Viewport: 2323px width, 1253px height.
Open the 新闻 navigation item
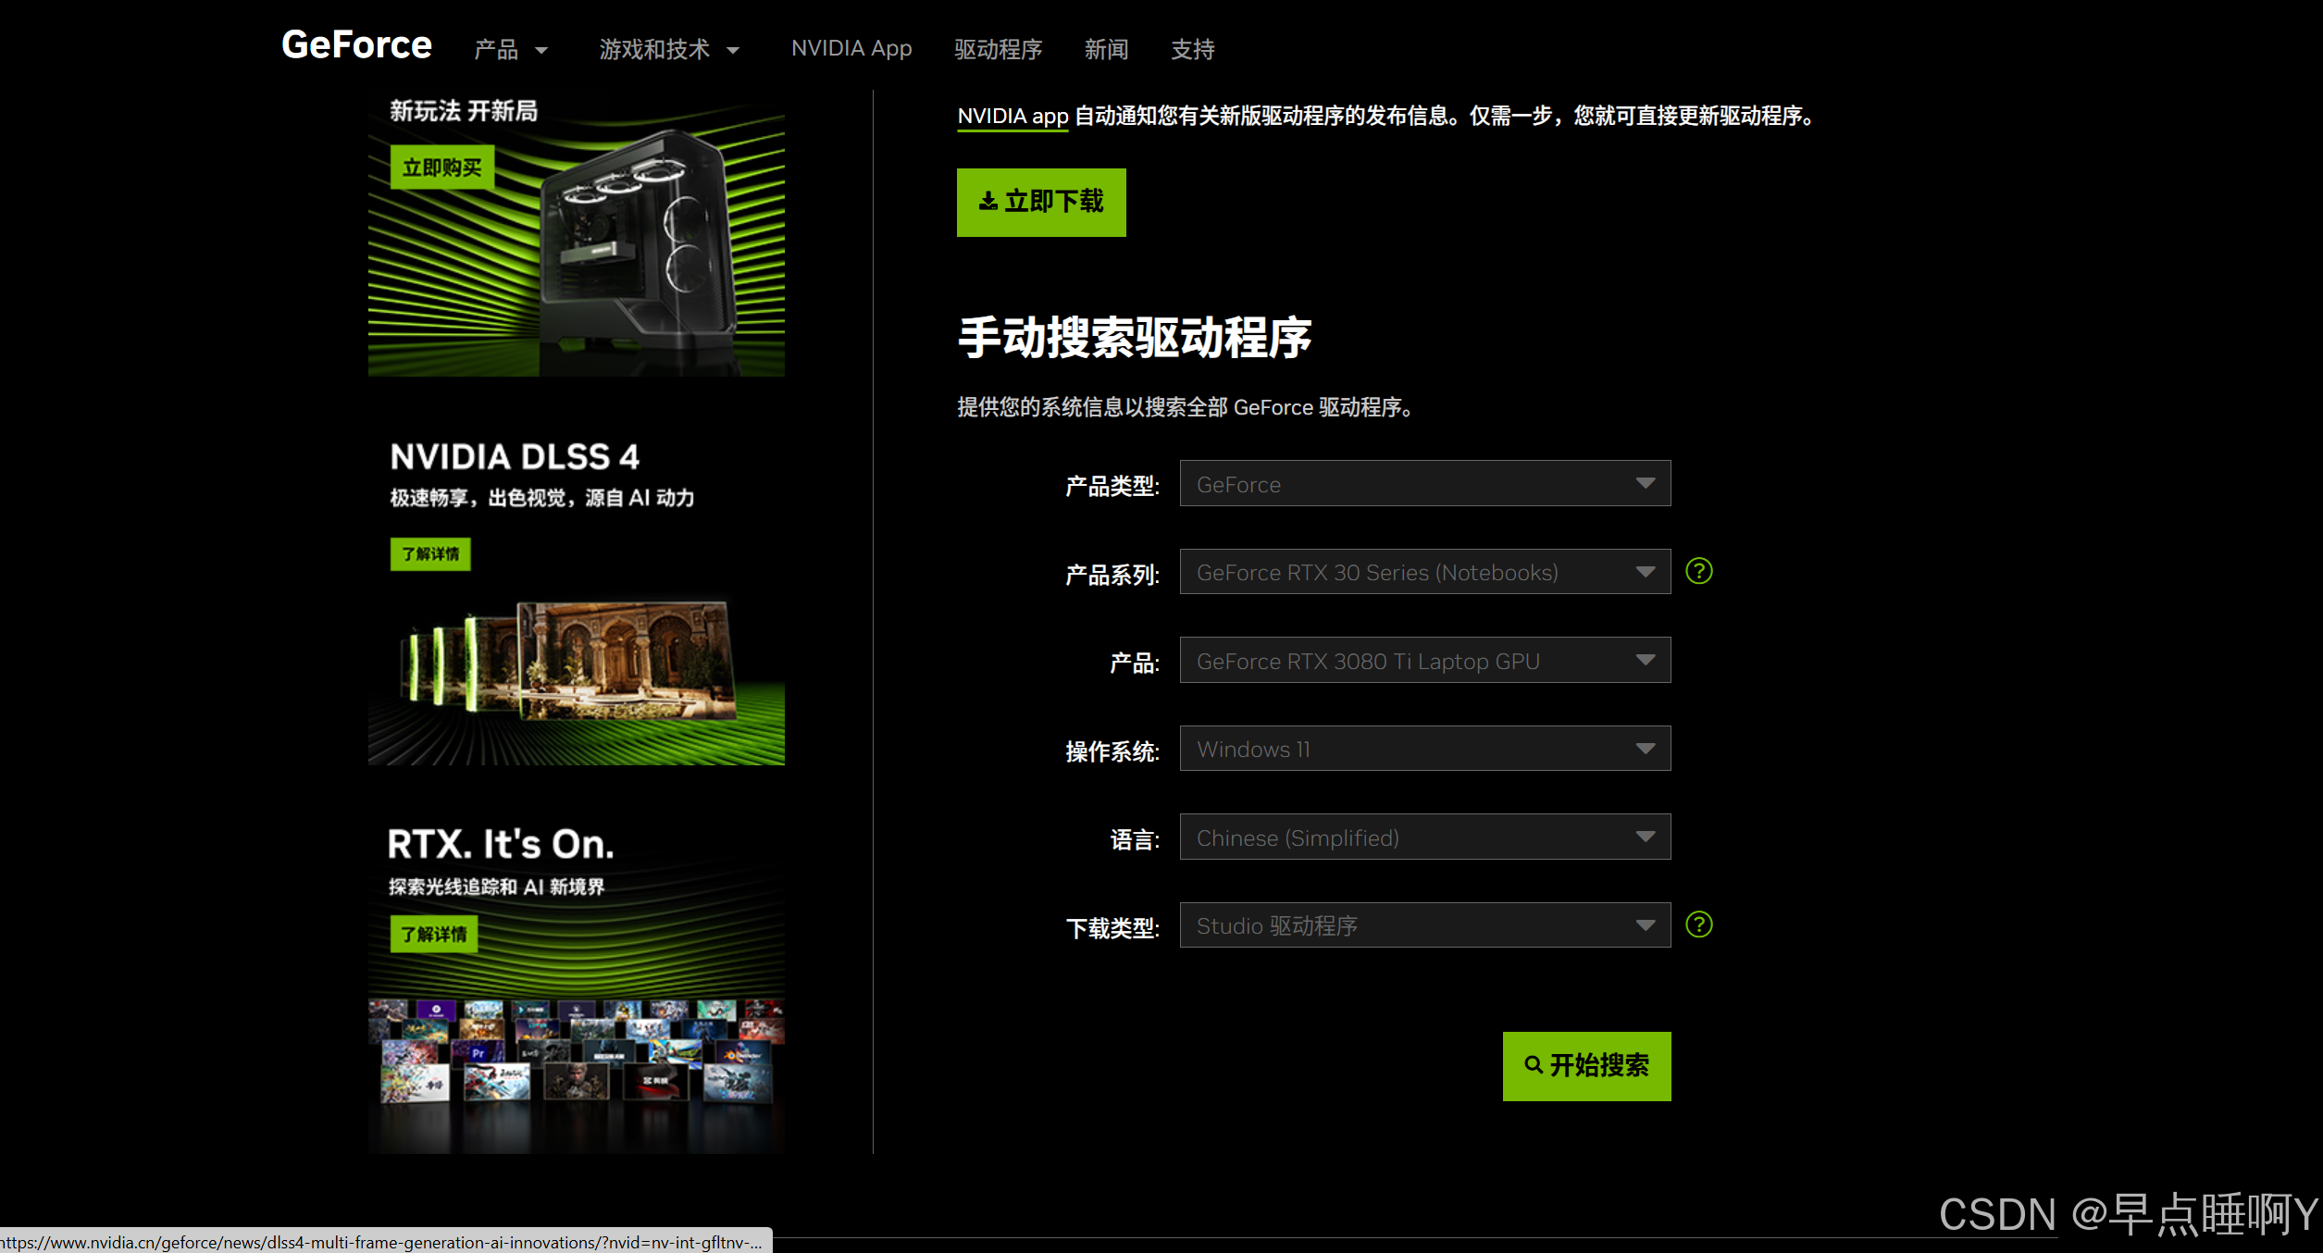[1106, 49]
